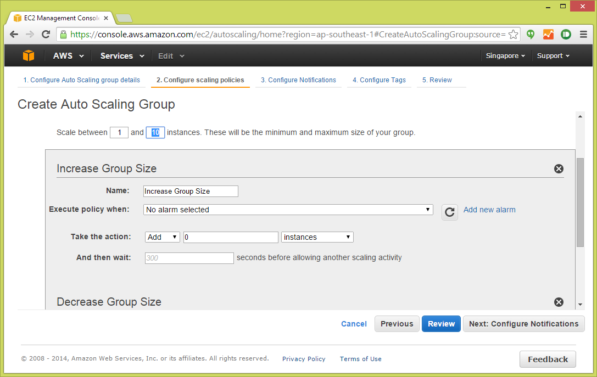The image size is (597, 377).
Task: Select the Review wizard step
Action: [x=437, y=80]
